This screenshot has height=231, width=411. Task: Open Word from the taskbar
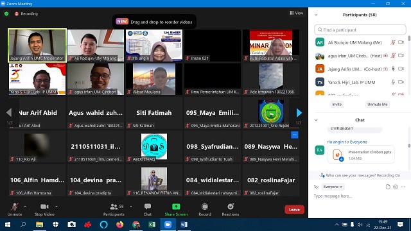pyautogui.click(x=184, y=225)
